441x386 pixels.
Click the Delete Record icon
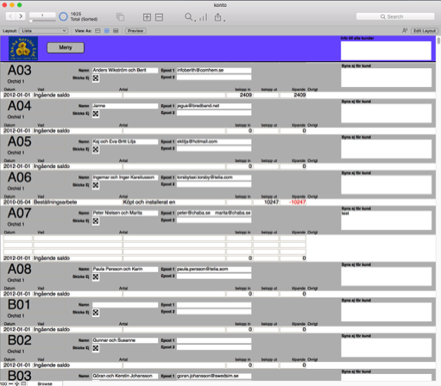[159, 17]
